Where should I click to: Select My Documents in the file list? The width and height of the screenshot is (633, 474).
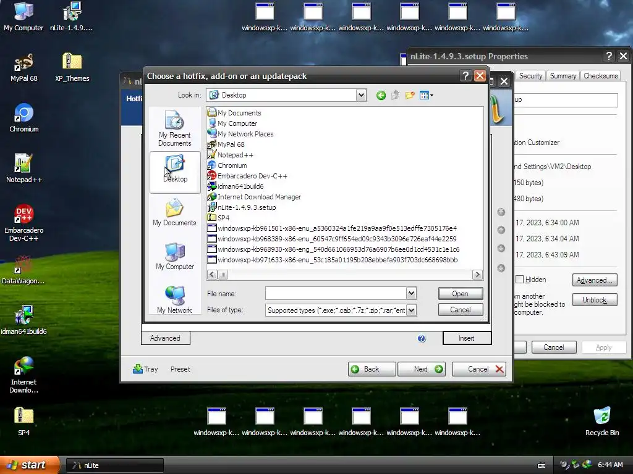234,113
